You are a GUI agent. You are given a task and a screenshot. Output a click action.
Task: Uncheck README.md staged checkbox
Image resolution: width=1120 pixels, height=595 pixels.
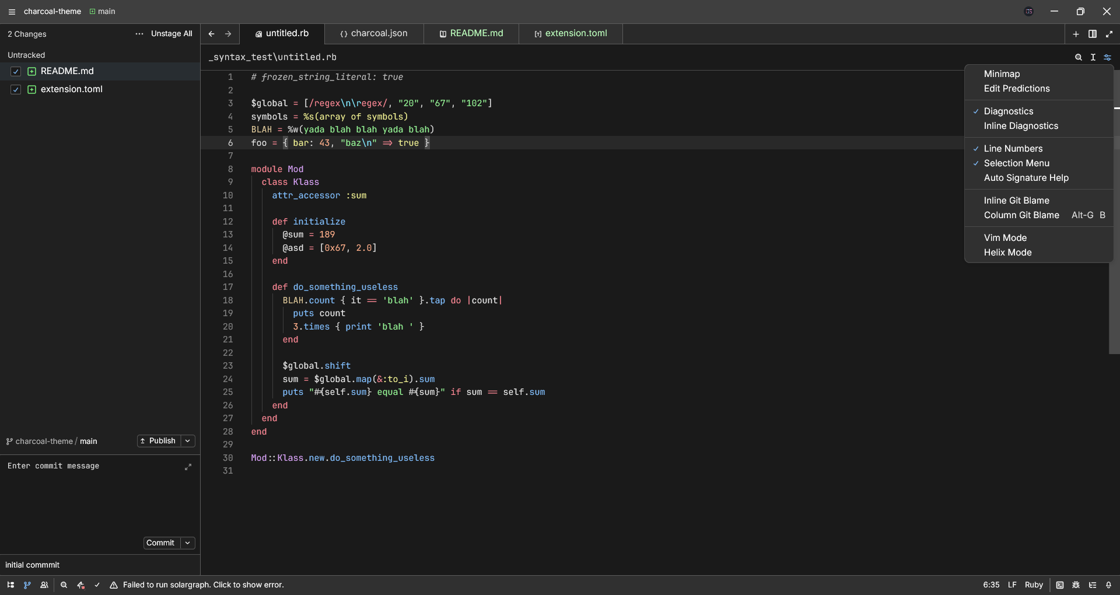coord(16,71)
